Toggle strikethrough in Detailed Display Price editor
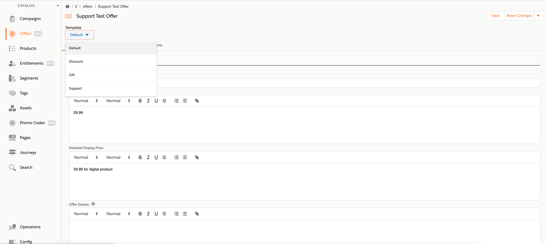The width and height of the screenshot is (545, 244). 164,157
